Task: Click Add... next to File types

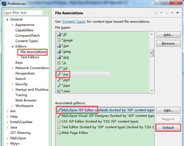Action: (168, 35)
